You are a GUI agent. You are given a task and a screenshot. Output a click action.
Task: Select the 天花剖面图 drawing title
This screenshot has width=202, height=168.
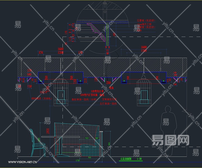126,159
